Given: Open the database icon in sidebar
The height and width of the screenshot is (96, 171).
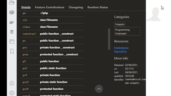Looking at the screenshot, I should tap(12, 32).
